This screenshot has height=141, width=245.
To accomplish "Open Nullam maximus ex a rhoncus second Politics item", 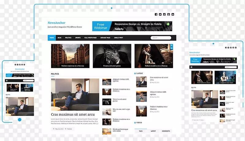I will pos(121,90).
